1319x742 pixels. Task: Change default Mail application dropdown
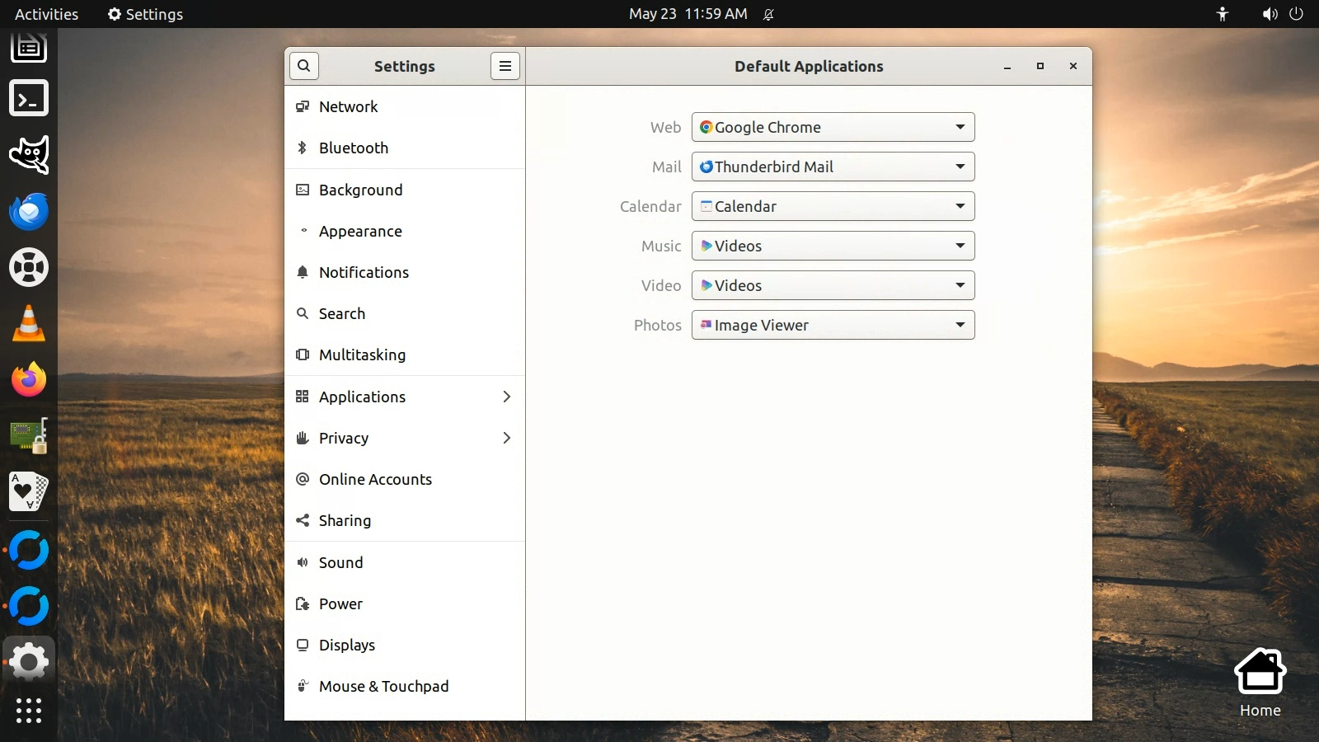[x=833, y=167]
